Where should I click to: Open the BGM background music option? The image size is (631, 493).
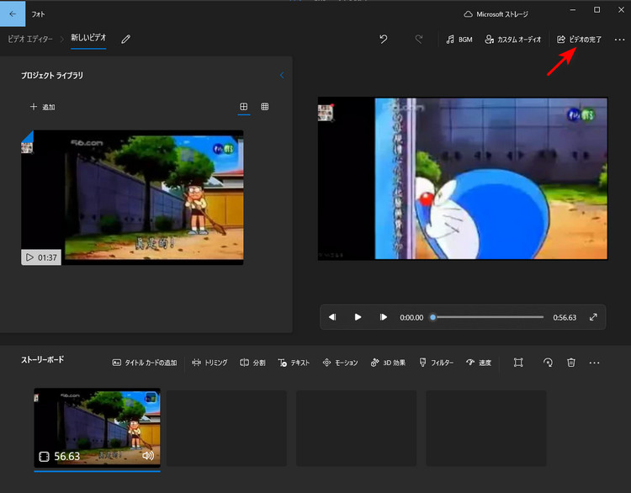459,40
